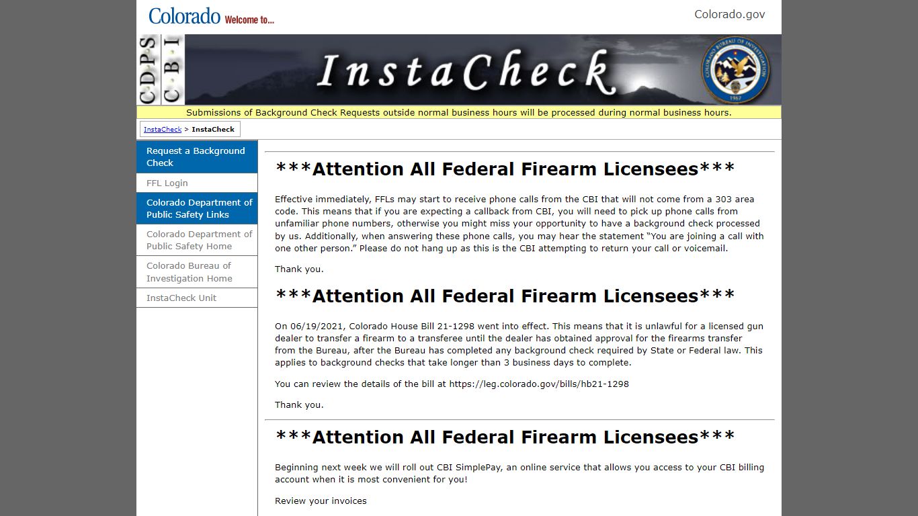Open Colorado Bureau of Investigation Home
This screenshot has width=918, height=516.
[197, 272]
